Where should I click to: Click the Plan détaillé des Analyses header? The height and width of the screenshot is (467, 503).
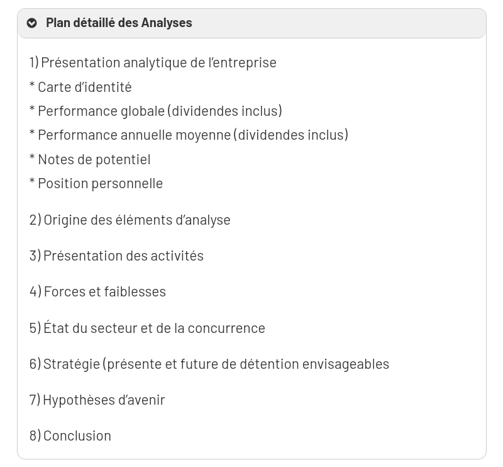pyautogui.click(x=252, y=23)
